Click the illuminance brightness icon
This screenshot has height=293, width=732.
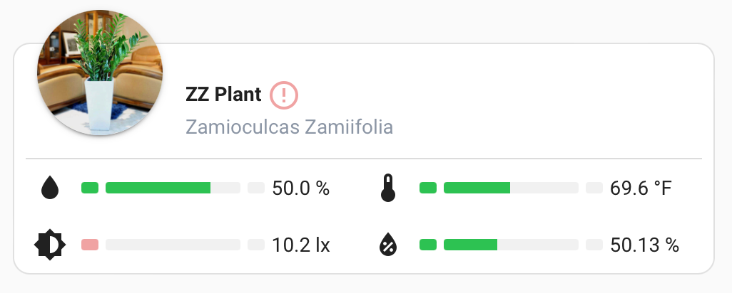(49, 245)
